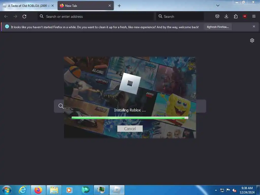Cancel the Roblox installation
The image size is (260, 195).
[x=130, y=129]
